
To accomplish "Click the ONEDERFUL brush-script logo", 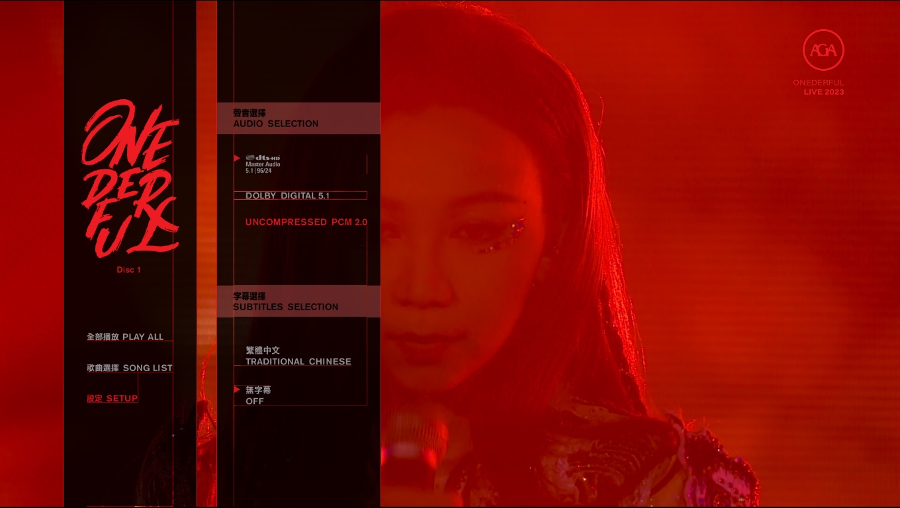I will pos(130,179).
